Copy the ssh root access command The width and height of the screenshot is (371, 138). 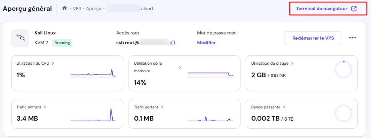click(x=173, y=43)
